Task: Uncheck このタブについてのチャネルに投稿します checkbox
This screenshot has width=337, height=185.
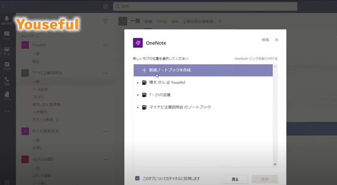Action: point(137,178)
